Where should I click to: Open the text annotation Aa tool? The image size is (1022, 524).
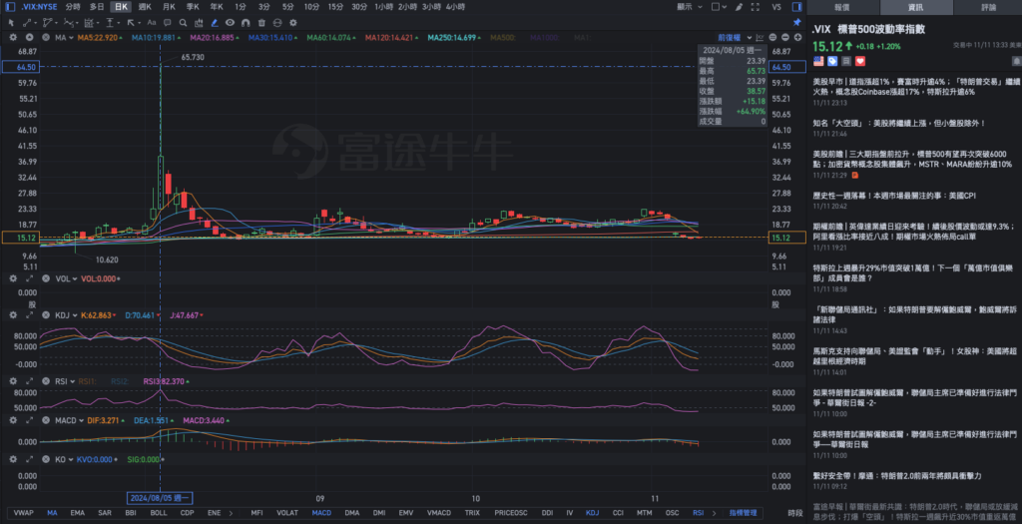[x=152, y=23]
